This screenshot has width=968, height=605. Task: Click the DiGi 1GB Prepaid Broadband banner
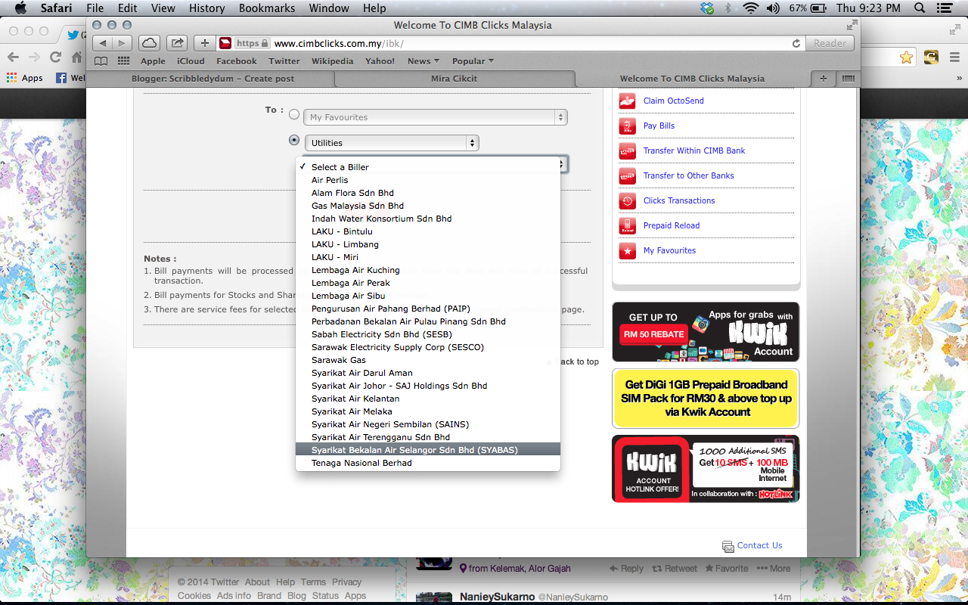tap(706, 399)
